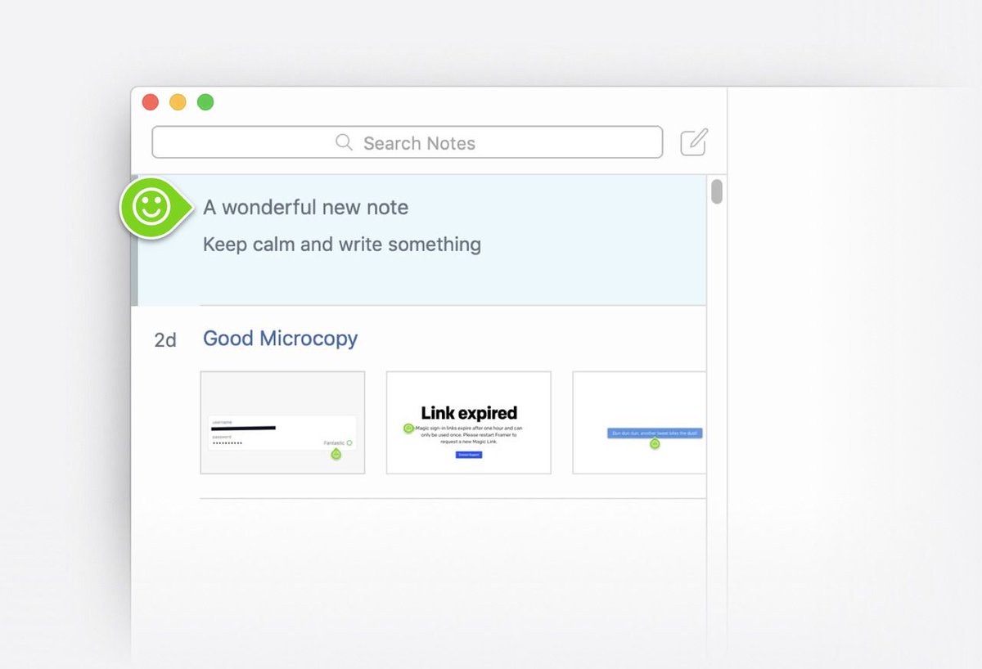Click the magnifier icon in the search bar

click(345, 142)
